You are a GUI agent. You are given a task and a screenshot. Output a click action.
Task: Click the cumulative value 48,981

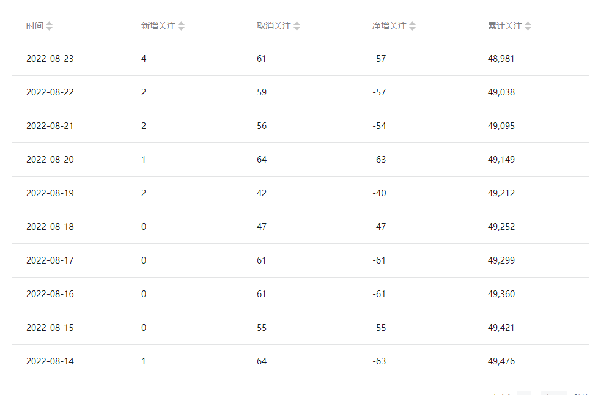501,59
